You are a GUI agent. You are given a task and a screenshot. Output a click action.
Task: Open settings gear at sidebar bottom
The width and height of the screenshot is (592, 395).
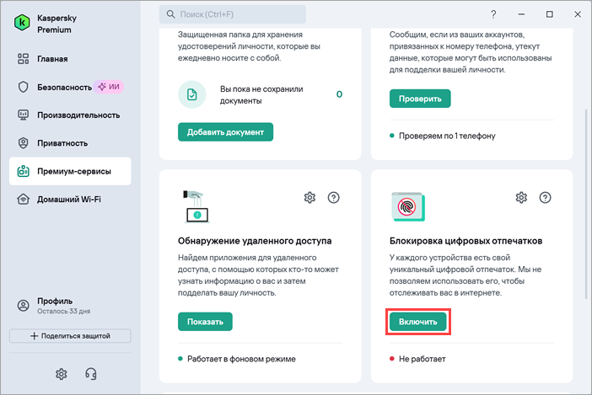pyautogui.click(x=62, y=374)
